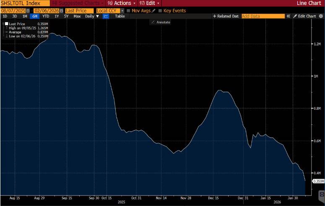This screenshot has width=325, height=206.
Task: Switch to the 1Y time range tab
Action: click(x=57, y=16)
